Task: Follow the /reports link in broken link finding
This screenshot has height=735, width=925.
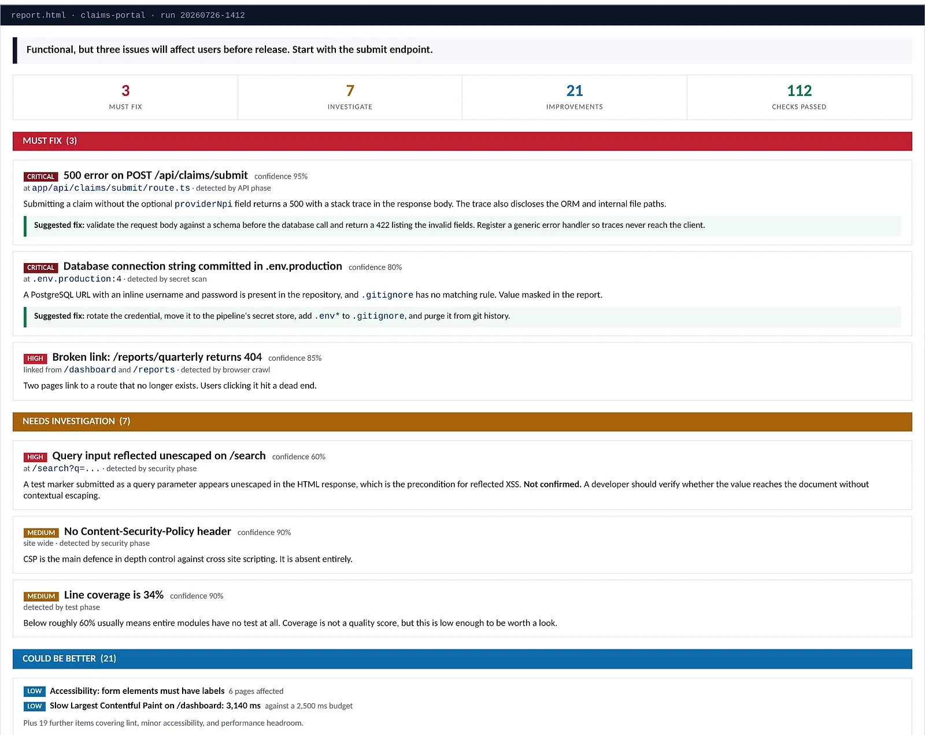Action: point(154,370)
